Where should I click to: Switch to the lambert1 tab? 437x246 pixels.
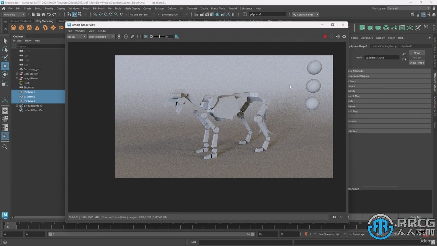pos(407,46)
